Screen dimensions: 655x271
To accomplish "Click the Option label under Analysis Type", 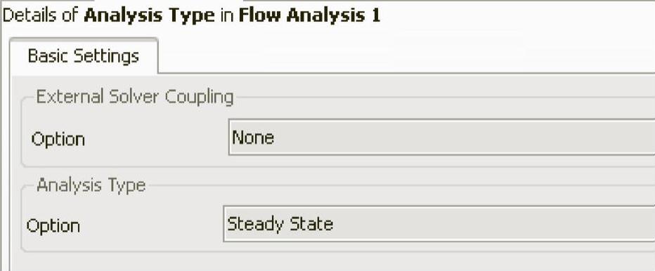I will click(53, 226).
